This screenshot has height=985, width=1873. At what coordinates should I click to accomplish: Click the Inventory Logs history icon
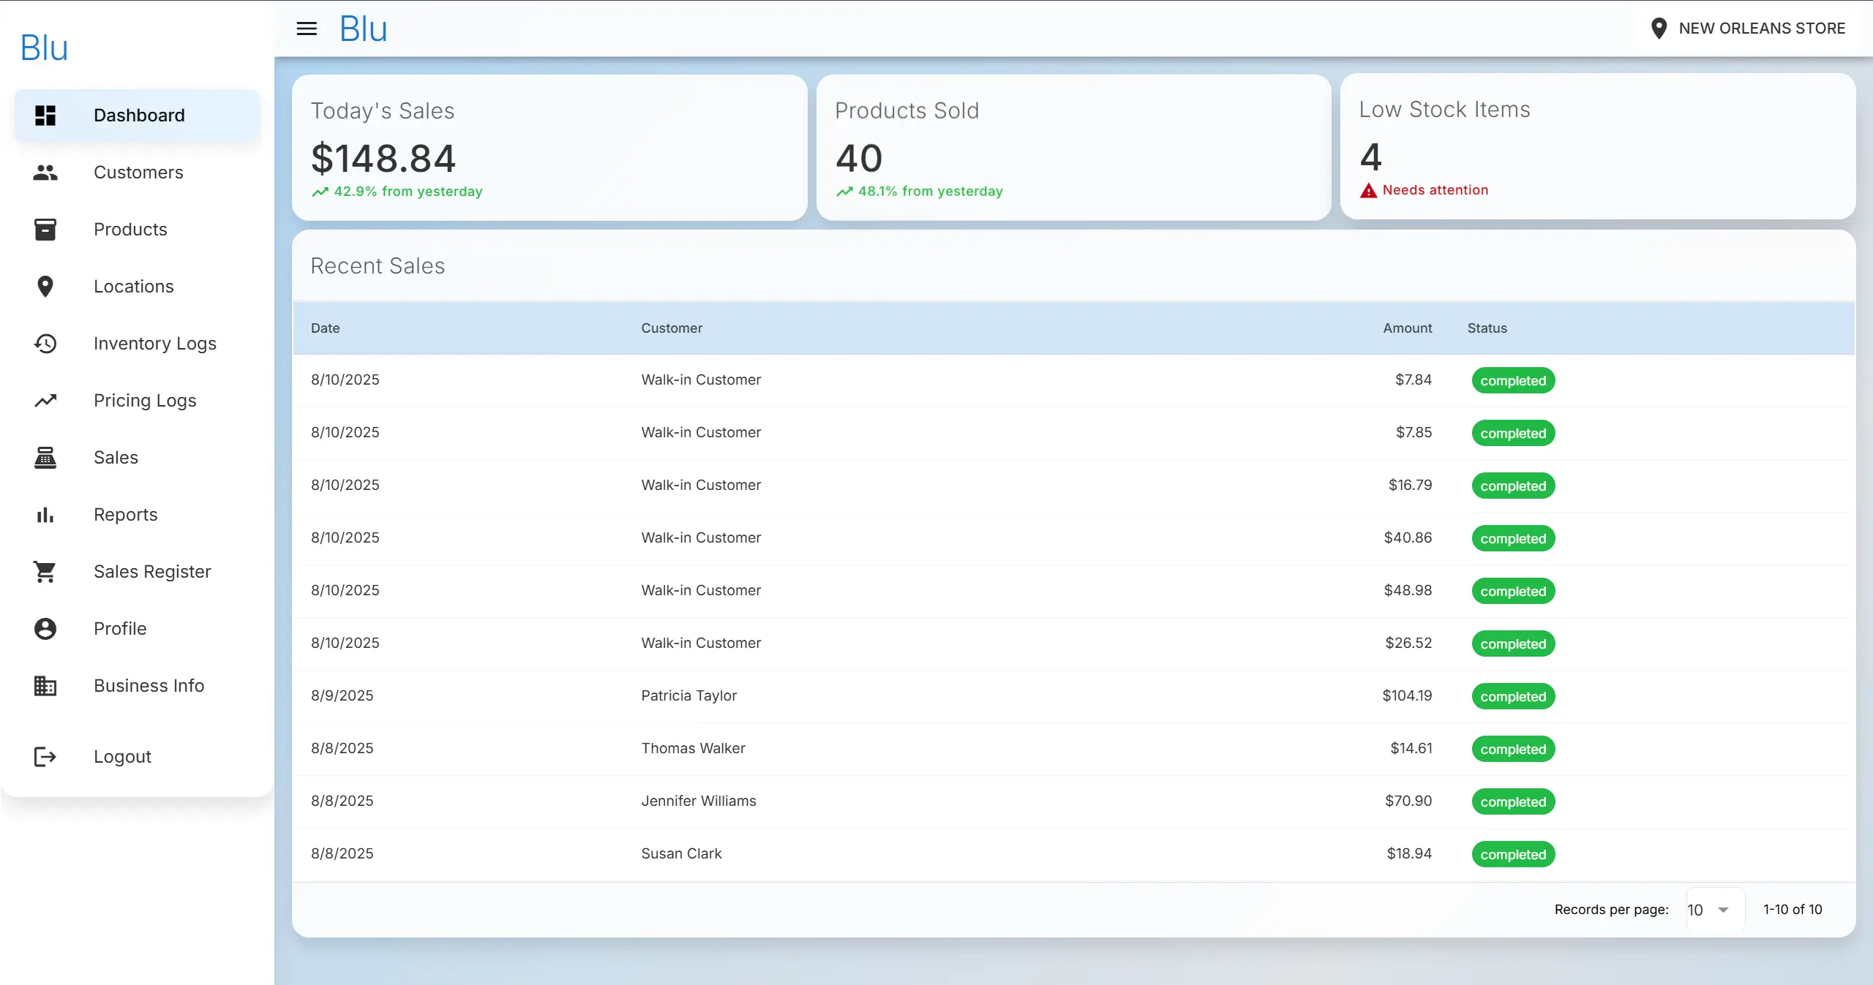click(45, 343)
